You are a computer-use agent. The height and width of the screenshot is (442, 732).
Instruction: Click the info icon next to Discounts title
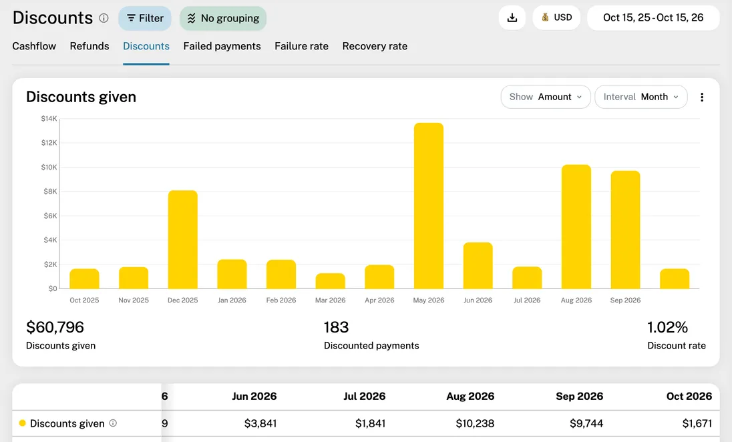point(104,18)
